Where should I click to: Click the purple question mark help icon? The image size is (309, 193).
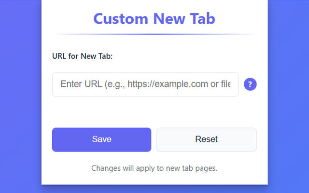point(250,84)
